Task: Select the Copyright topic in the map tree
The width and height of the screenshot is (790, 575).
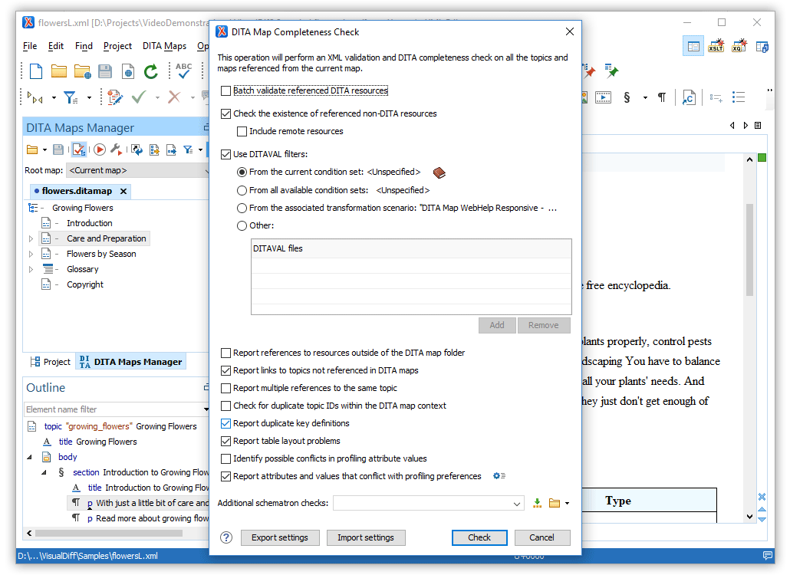Action: point(84,285)
